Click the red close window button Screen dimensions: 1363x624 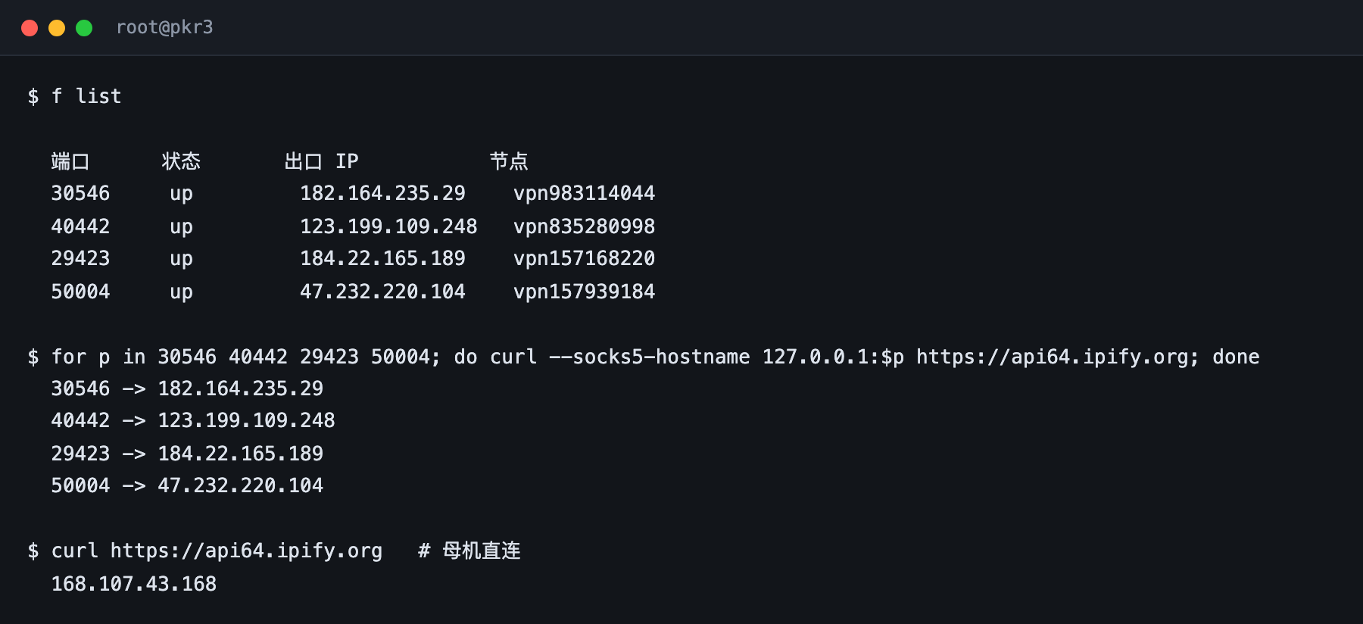30,28
